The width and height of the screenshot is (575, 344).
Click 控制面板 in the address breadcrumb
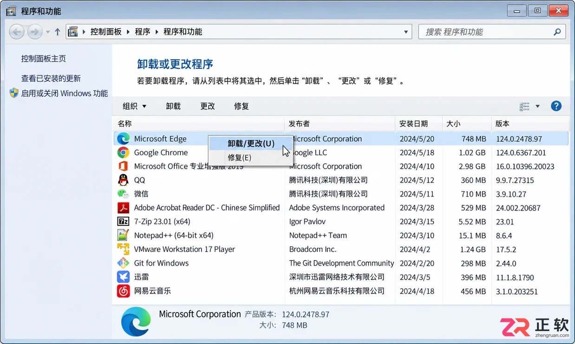point(106,32)
